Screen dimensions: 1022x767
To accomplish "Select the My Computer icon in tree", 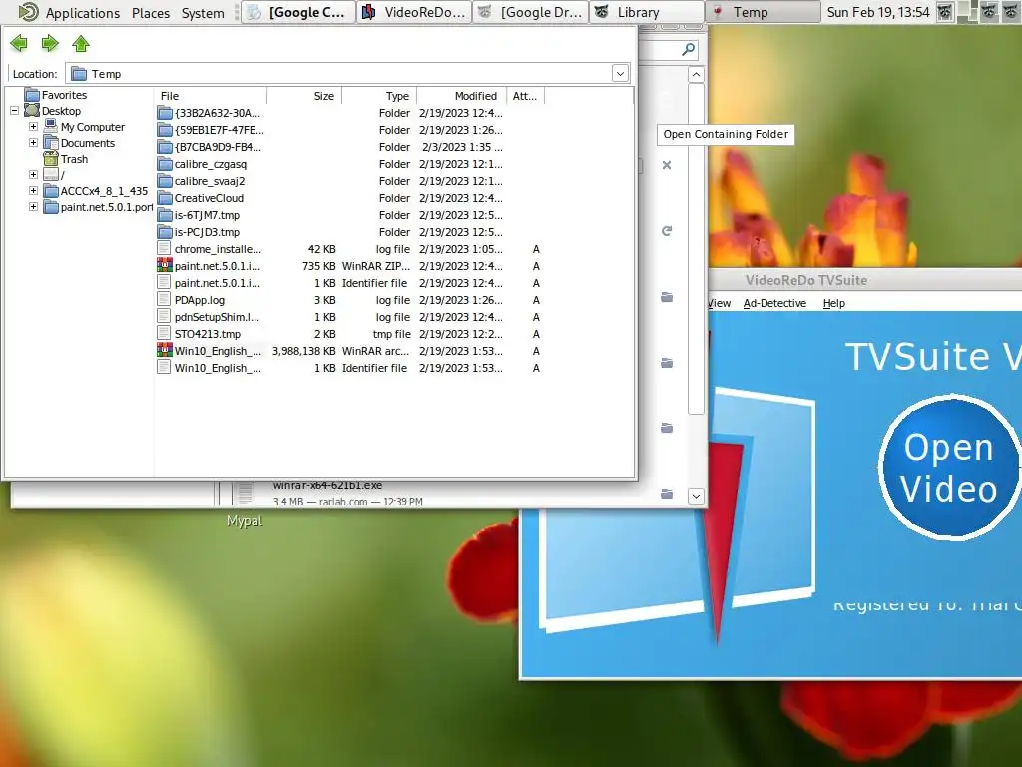I will click(x=50, y=126).
